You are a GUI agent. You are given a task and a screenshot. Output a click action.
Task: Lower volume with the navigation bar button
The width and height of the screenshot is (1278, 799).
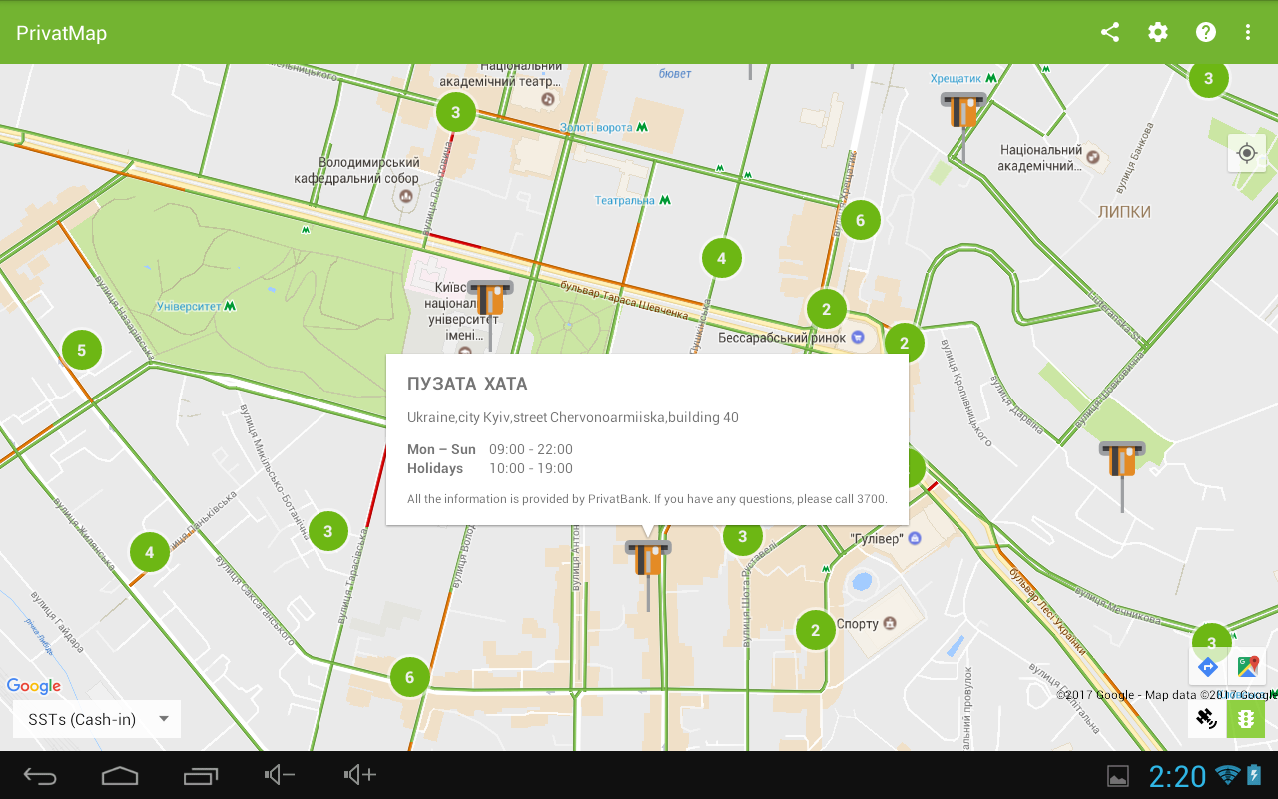point(280,775)
